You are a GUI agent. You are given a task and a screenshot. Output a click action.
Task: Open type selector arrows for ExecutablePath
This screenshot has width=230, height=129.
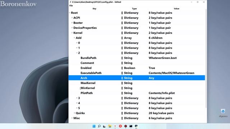122,73
